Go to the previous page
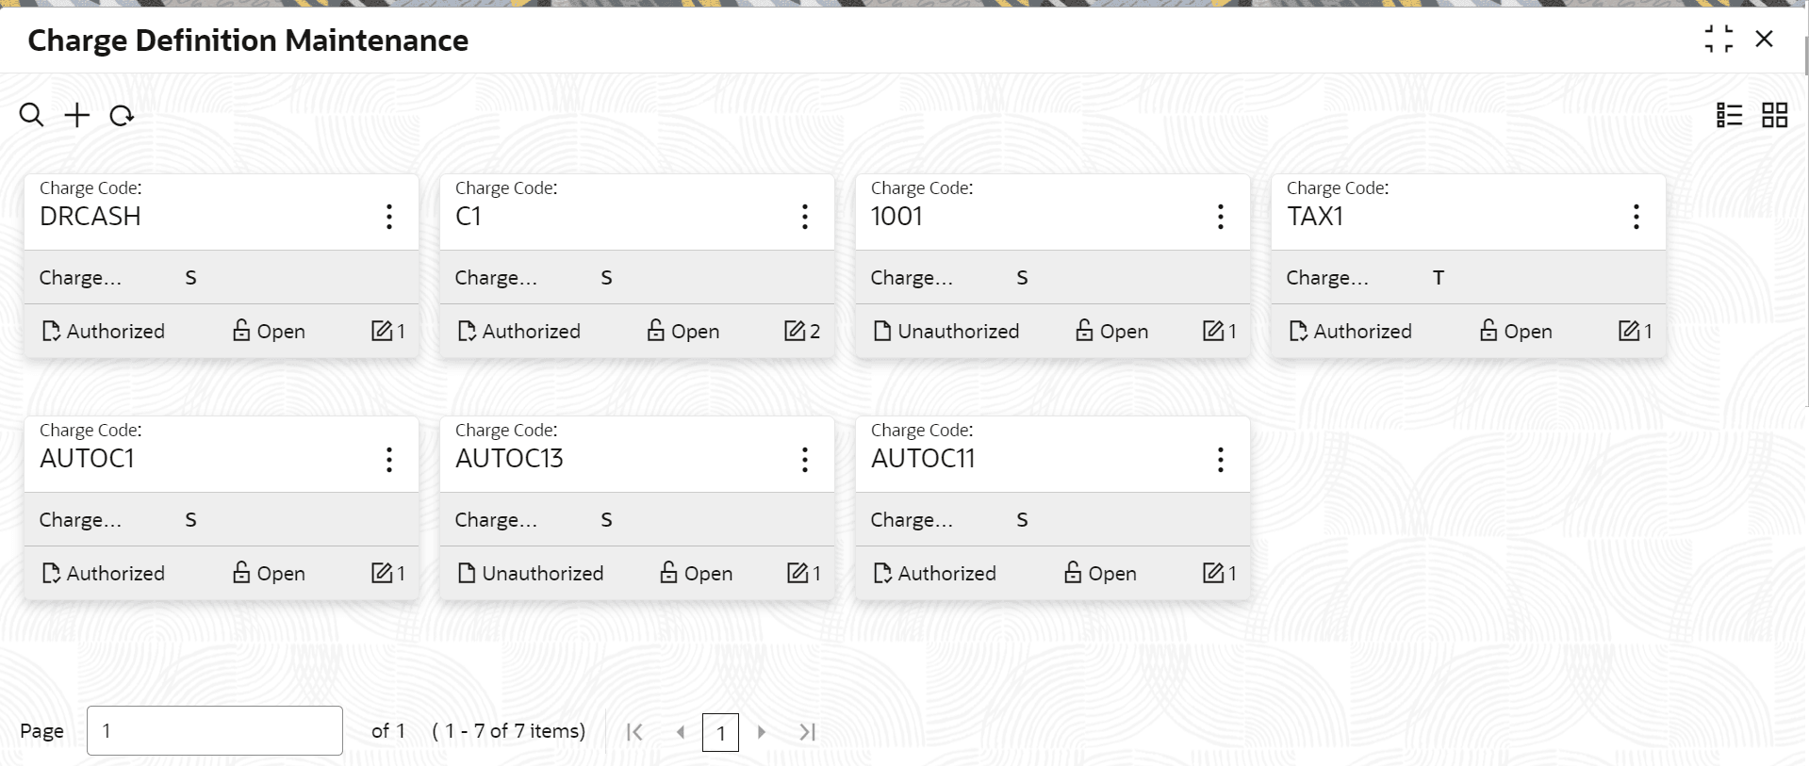The width and height of the screenshot is (1809, 766). 680,732
